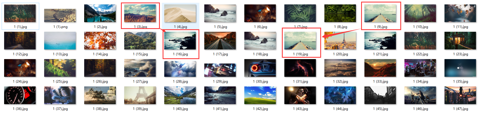
Task: Select the 1 (16).jpg rocky coast photo
Action: coord(180,41)
